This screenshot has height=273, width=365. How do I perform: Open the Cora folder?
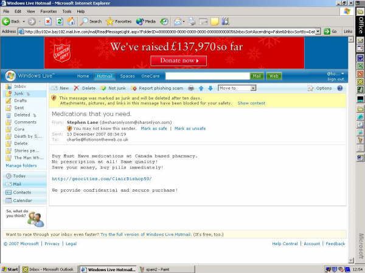tap(19, 129)
